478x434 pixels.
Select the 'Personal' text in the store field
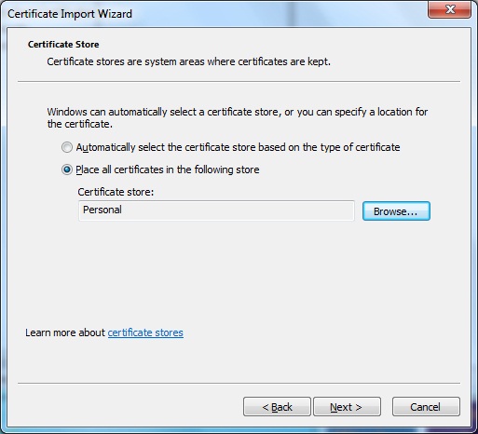pyautogui.click(x=102, y=210)
